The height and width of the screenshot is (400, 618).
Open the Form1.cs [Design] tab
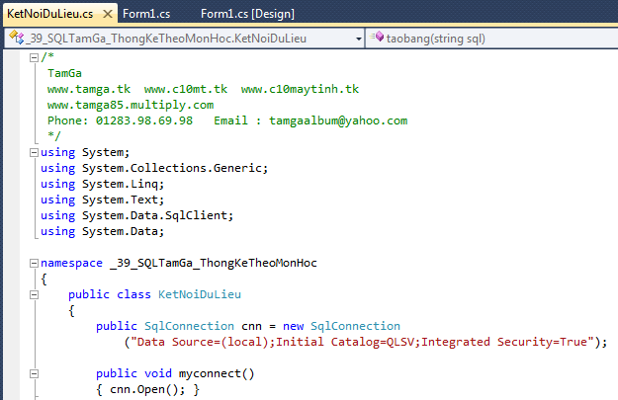tap(247, 14)
